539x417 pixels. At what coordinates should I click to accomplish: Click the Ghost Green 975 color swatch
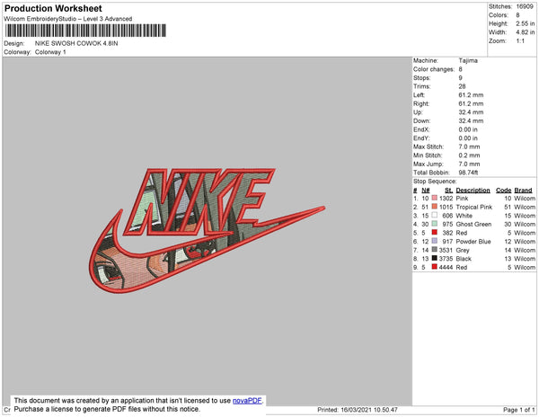pos(435,224)
